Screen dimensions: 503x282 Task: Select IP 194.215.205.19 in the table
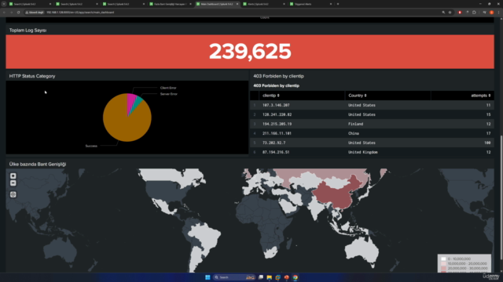point(277,124)
